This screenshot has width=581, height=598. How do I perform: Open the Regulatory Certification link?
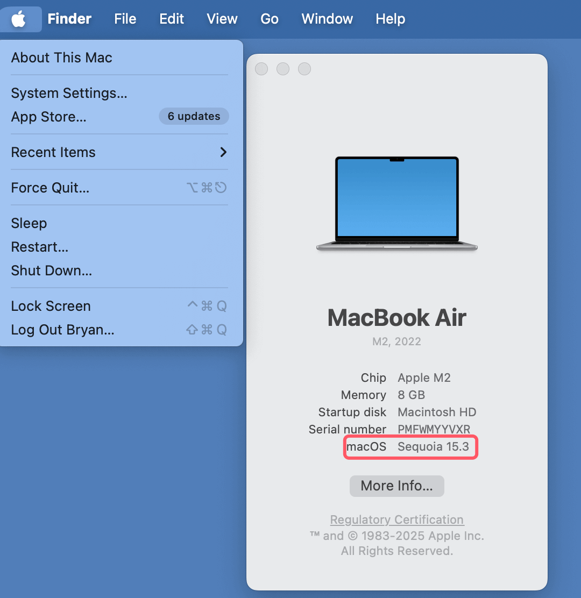point(396,519)
